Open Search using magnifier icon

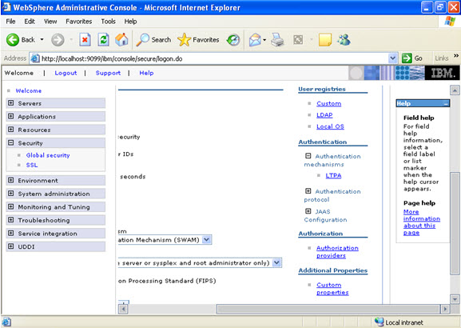click(142, 40)
